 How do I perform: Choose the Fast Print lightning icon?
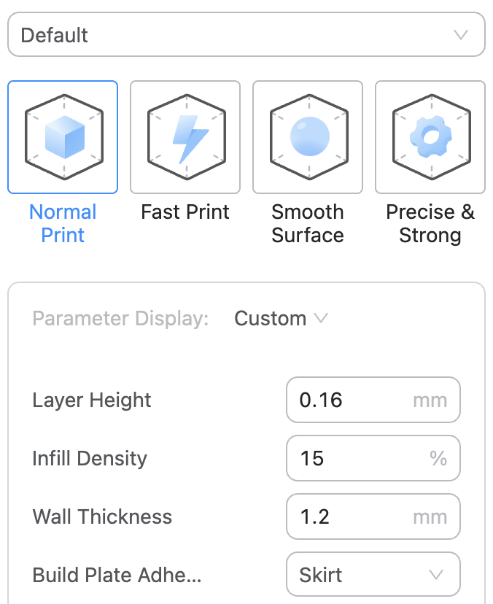[x=185, y=137]
